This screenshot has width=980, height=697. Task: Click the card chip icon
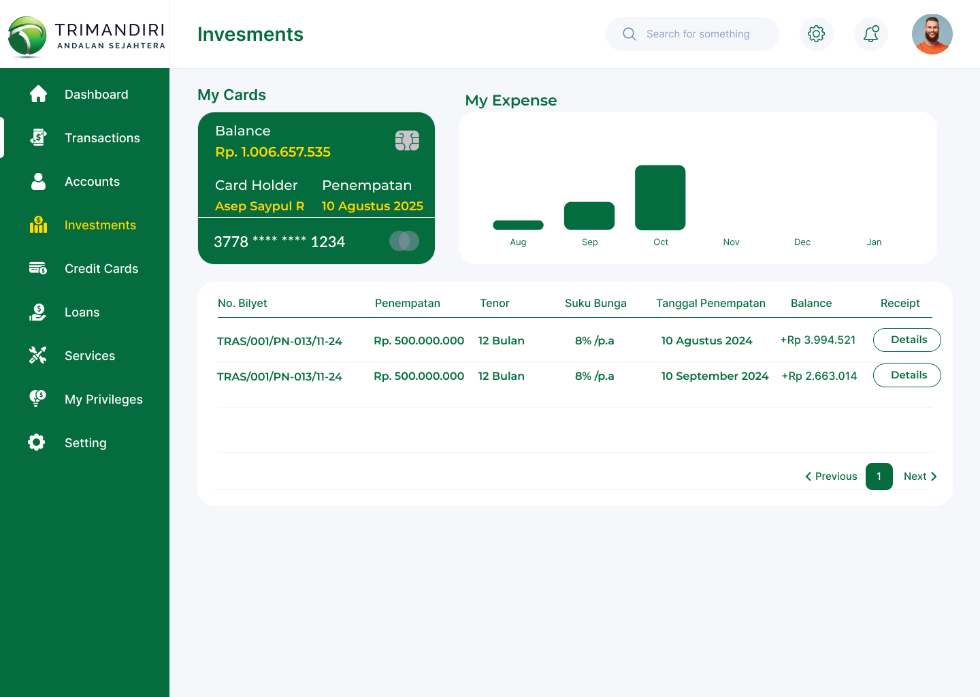(407, 141)
